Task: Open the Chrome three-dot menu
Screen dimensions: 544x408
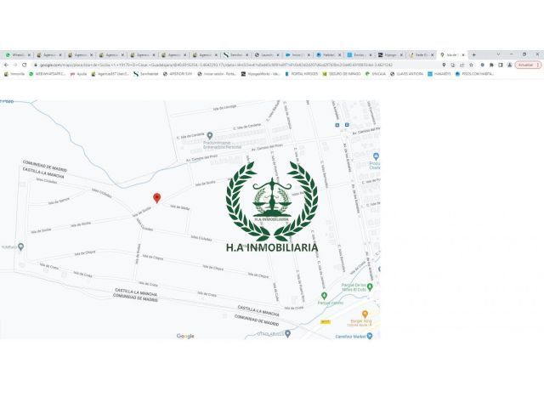Action: pyautogui.click(x=538, y=65)
